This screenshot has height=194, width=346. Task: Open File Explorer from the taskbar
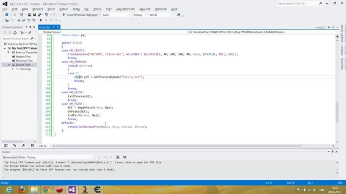click(x=34, y=190)
